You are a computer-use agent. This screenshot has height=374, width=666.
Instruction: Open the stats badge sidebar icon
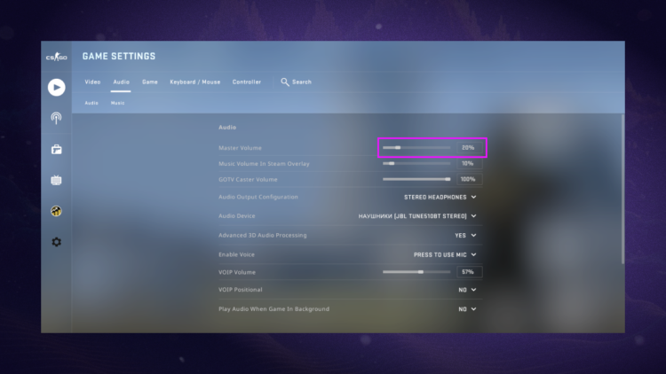pos(57,211)
